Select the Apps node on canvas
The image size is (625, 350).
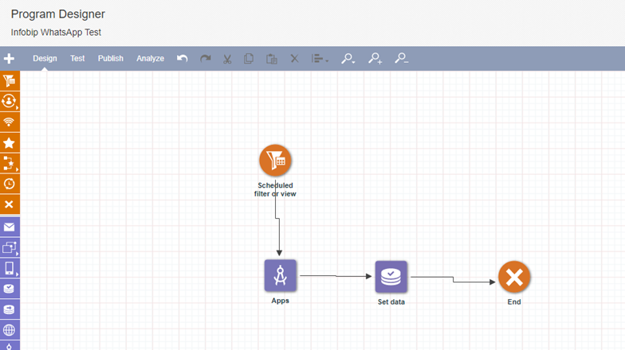click(x=280, y=276)
